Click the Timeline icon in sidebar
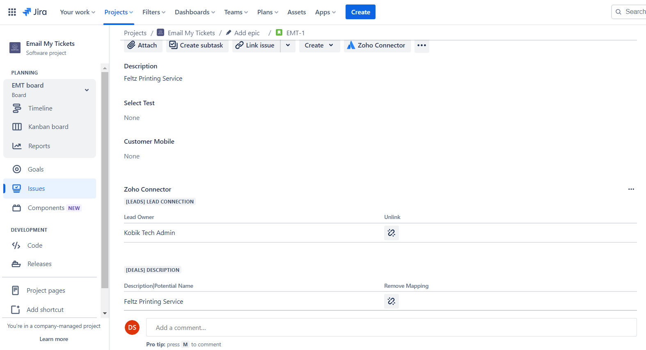This screenshot has height=350, width=646. 17,108
